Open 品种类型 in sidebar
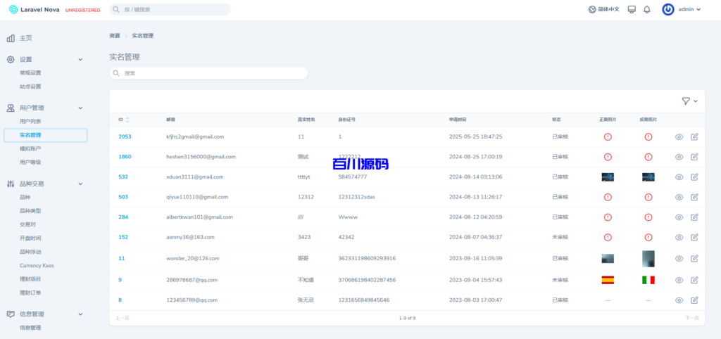 (30, 211)
